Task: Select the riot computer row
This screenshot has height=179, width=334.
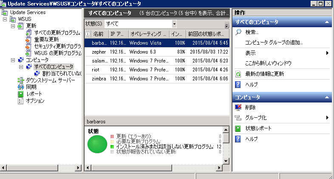Action: click(157, 70)
